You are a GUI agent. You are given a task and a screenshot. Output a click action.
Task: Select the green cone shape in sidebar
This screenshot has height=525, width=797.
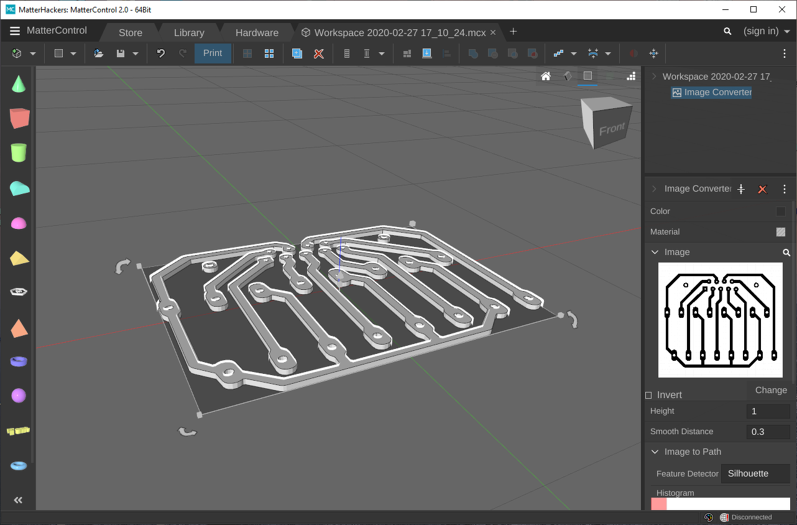pos(19,84)
